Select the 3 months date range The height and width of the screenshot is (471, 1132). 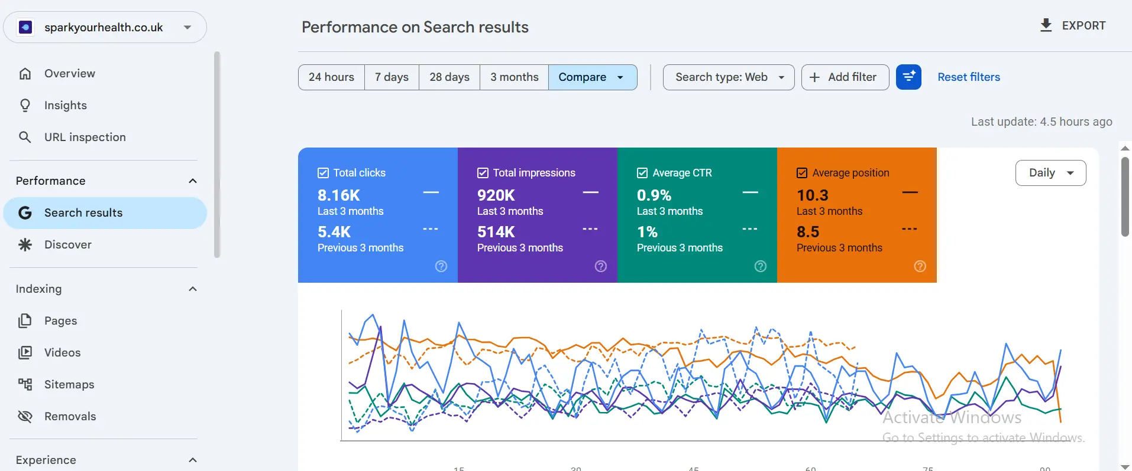(x=515, y=77)
